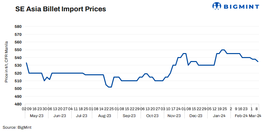Select the Oct-23 month label

tap(152, 116)
